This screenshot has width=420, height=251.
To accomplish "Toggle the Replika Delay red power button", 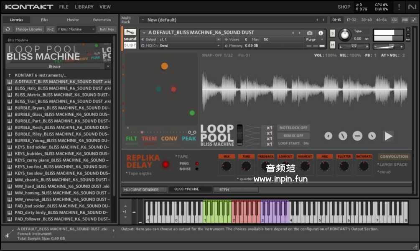I will coord(166,164).
